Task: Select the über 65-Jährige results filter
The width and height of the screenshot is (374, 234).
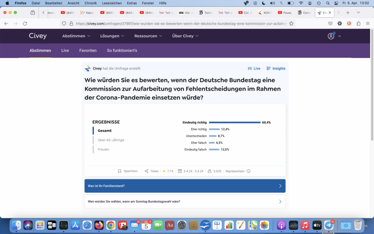Action: tap(111, 140)
